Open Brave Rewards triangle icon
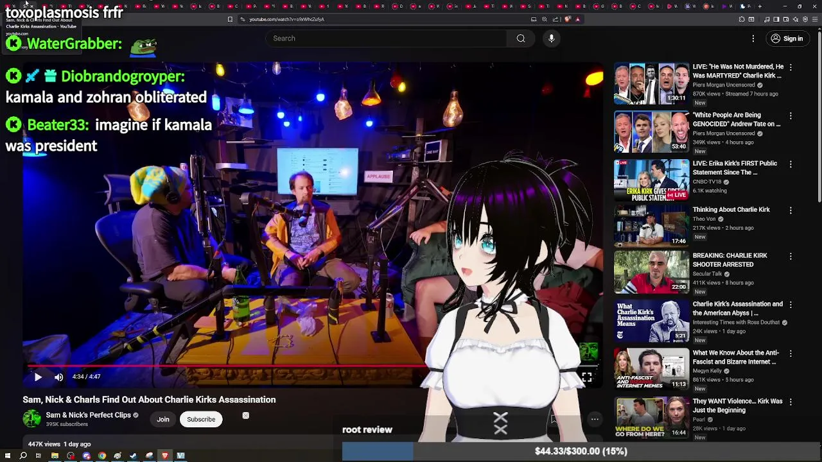 pos(578,19)
